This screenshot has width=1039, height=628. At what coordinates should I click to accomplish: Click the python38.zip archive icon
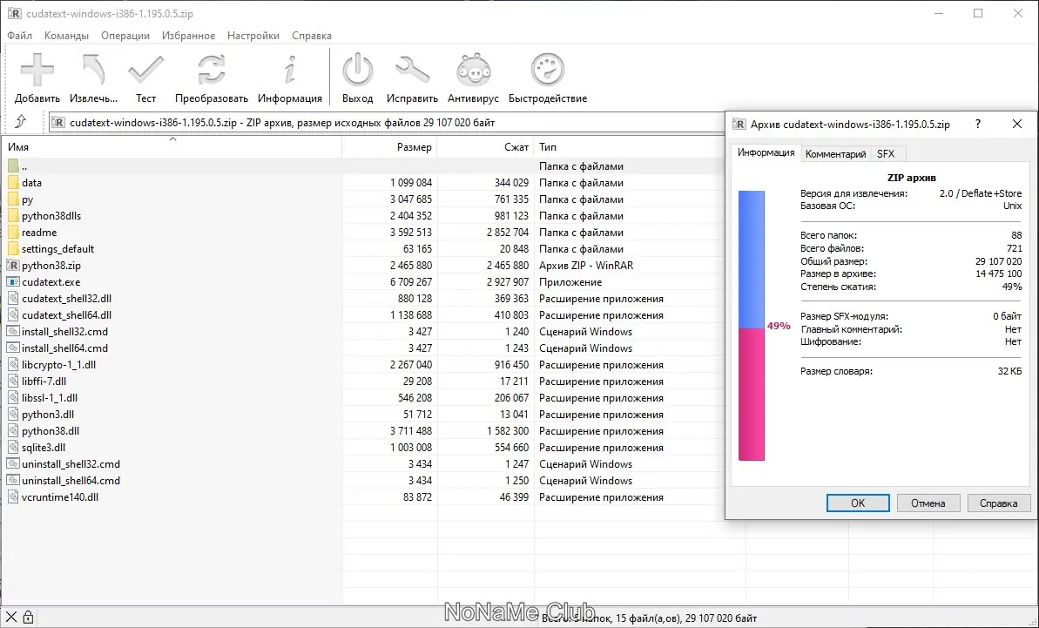13,265
